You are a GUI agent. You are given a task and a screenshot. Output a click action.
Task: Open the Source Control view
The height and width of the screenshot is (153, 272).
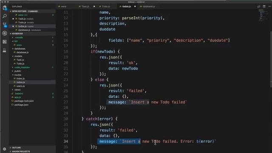[x=5, y=25]
